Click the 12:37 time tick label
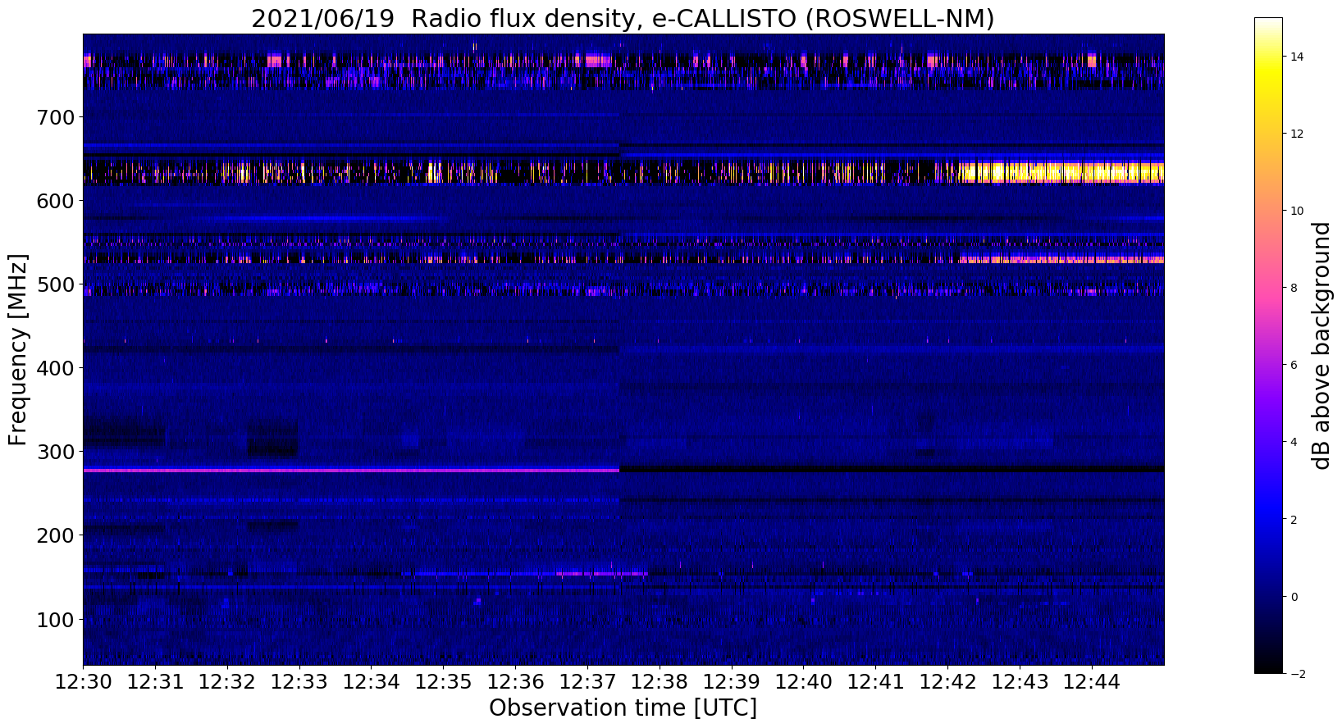Viewport: 1342px width, 728px height. pyautogui.click(x=587, y=681)
